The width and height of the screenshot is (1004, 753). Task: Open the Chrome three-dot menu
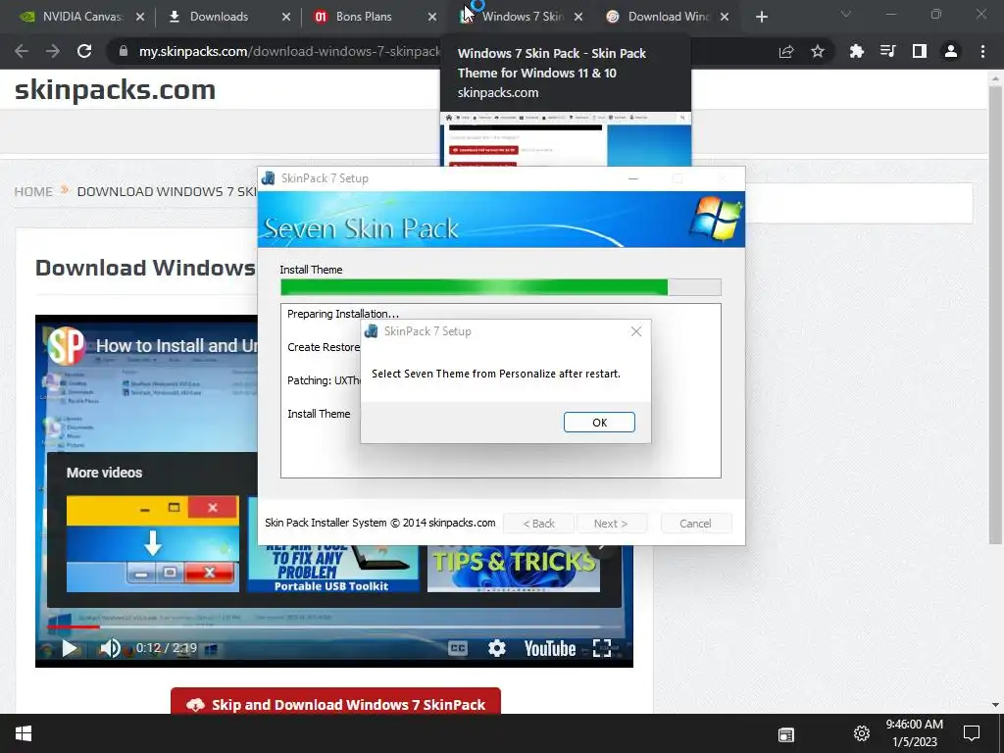pyautogui.click(x=982, y=51)
